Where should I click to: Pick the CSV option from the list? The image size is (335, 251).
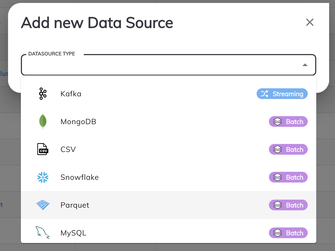pos(68,149)
